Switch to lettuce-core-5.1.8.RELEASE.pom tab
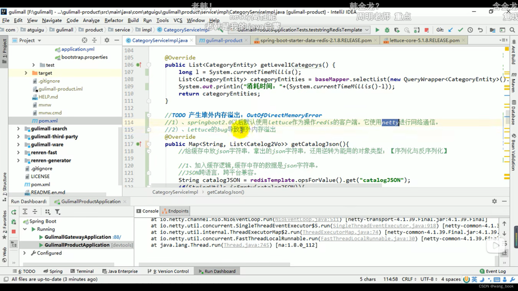518x291 pixels. 424,40
